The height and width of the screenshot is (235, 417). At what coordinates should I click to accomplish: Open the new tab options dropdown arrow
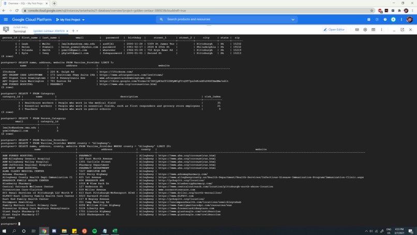[77, 31]
